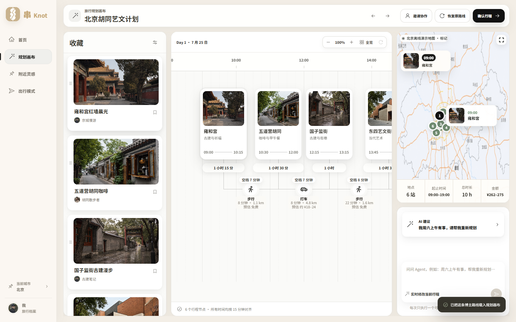Screen dimensions: 516x322
Task: Click 空档 8 分钟 gap label
Action: point(359,180)
